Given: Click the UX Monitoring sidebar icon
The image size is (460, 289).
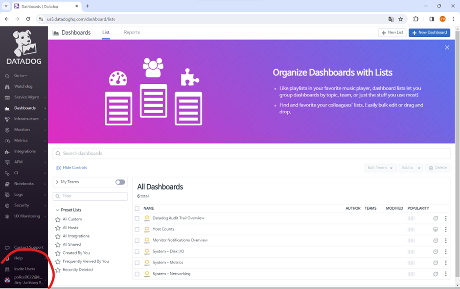Looking at the screenshot, I should pyautogui.click(x=7, y=217).
